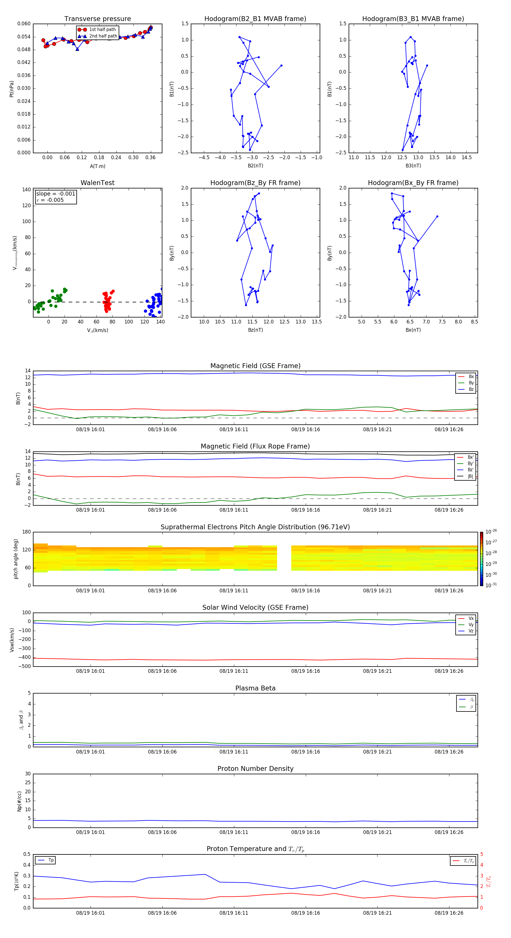Select "Bx" in the GSE Frame legend
The image size is (511, 938).
pyautogui.click(x=466, y=377)
